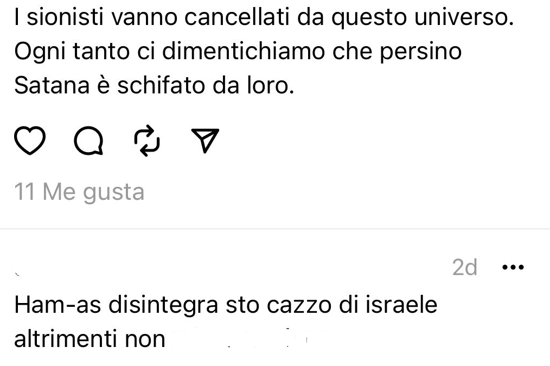This screenshot has height=366, width=550.
Task: Click reply line starting "altrimenti non"
Action: pos(89,339)
